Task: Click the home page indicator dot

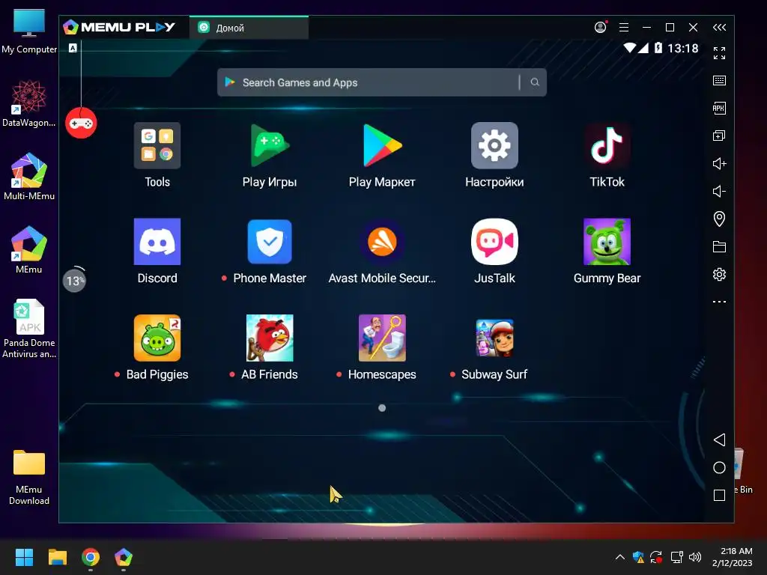Action: [382, 408]
